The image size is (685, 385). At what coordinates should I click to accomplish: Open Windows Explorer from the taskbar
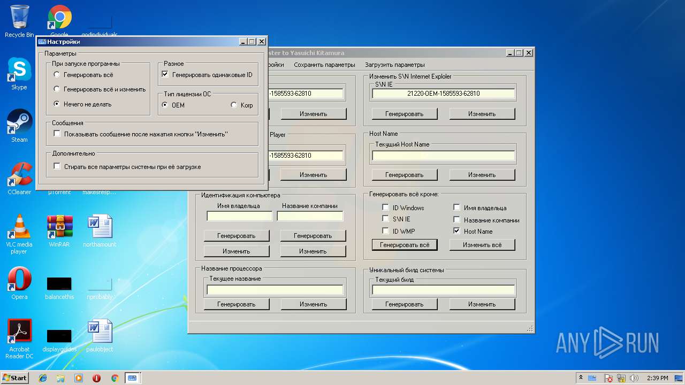(x=60, y=378)
